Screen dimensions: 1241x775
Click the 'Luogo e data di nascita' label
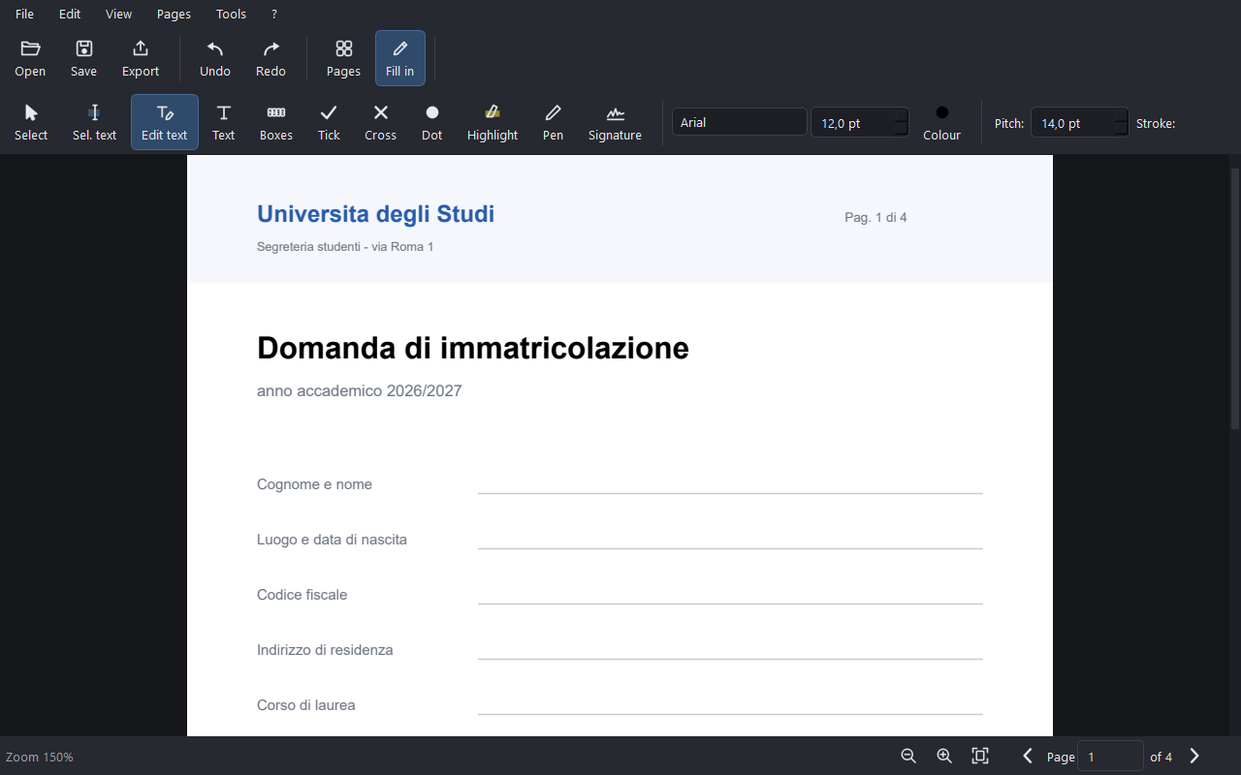pos(332,540)
